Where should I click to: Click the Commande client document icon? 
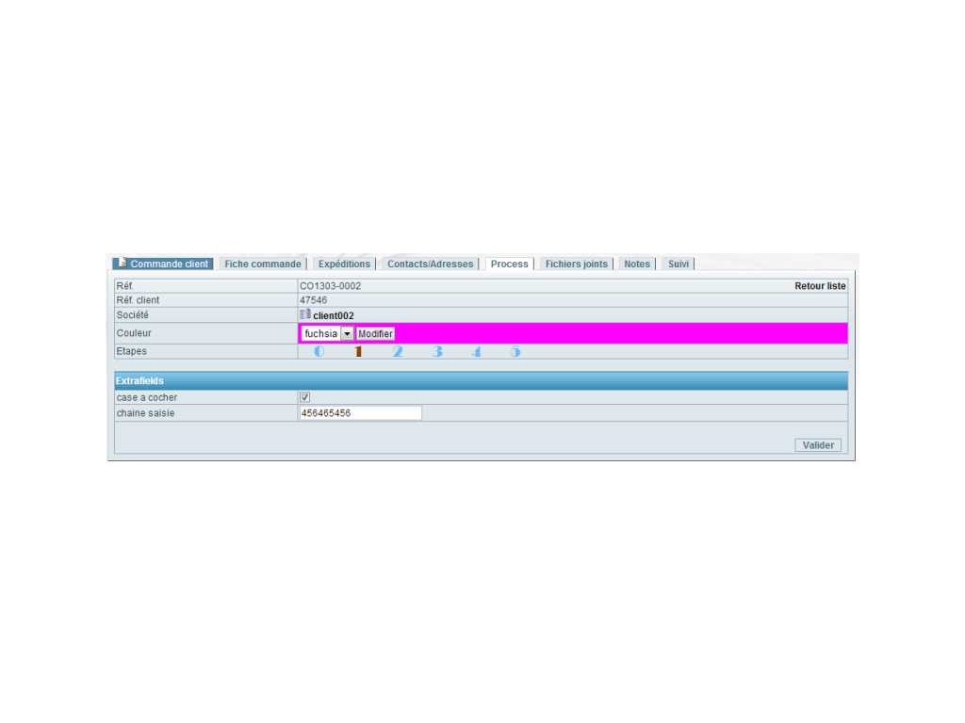(x=122, y=263)
